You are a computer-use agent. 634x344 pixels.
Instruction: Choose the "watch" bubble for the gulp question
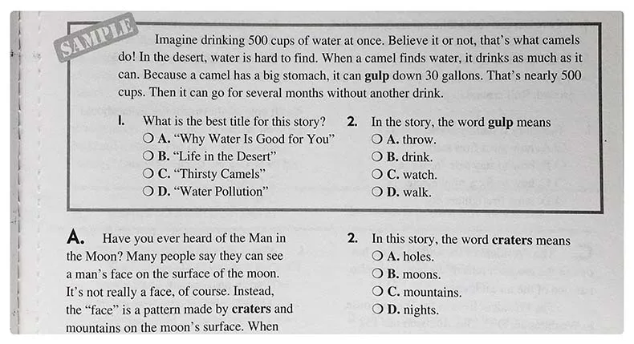(x=377, y=174)
